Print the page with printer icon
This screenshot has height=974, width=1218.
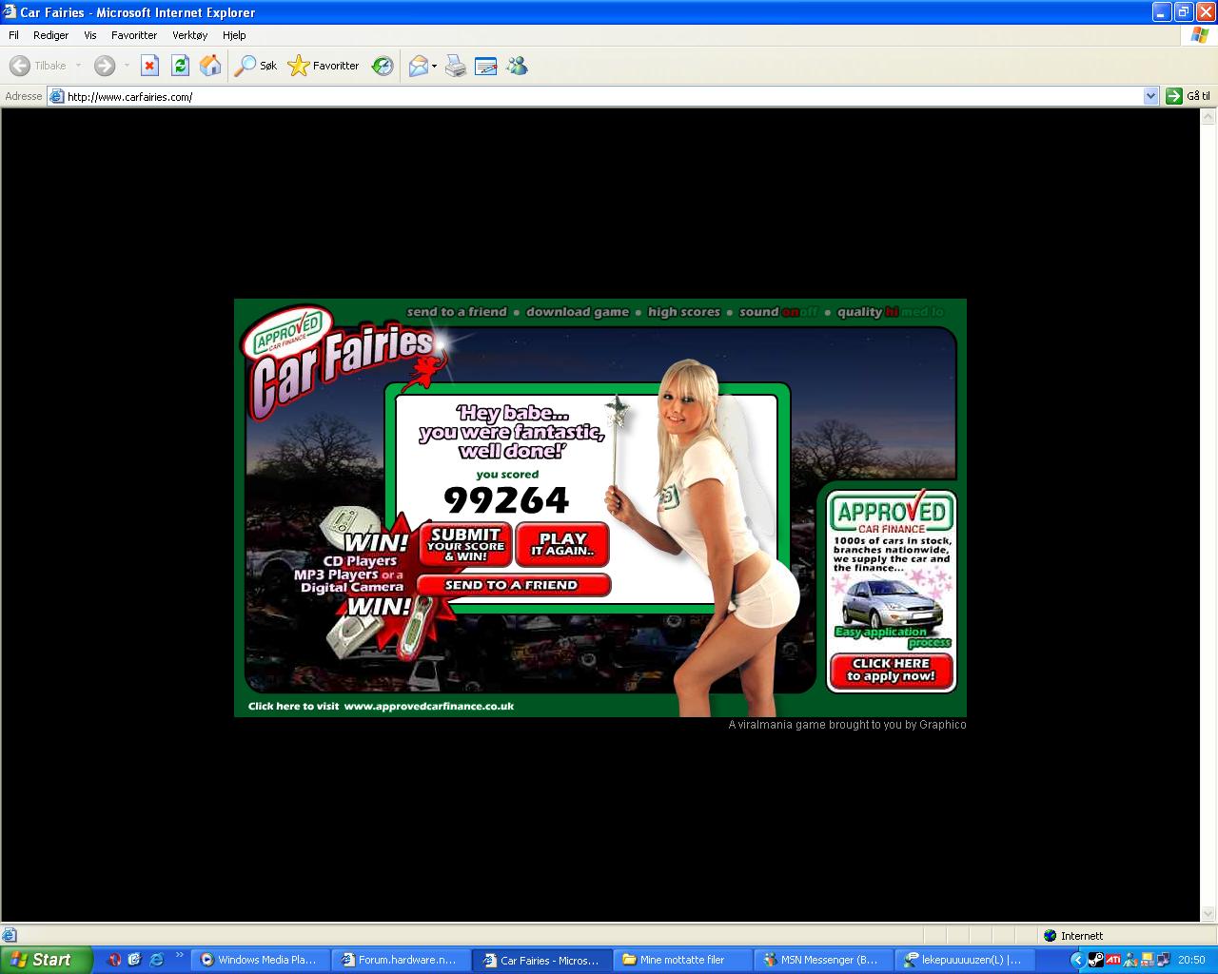point(456,66)
